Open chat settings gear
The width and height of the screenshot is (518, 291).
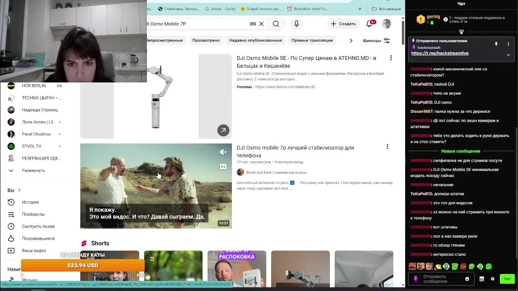pos(493,279)
